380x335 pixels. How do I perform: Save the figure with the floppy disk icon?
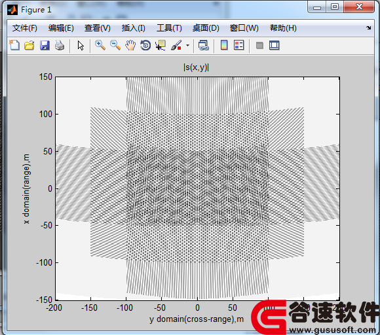pyautogui.click(x=45, y=45)
